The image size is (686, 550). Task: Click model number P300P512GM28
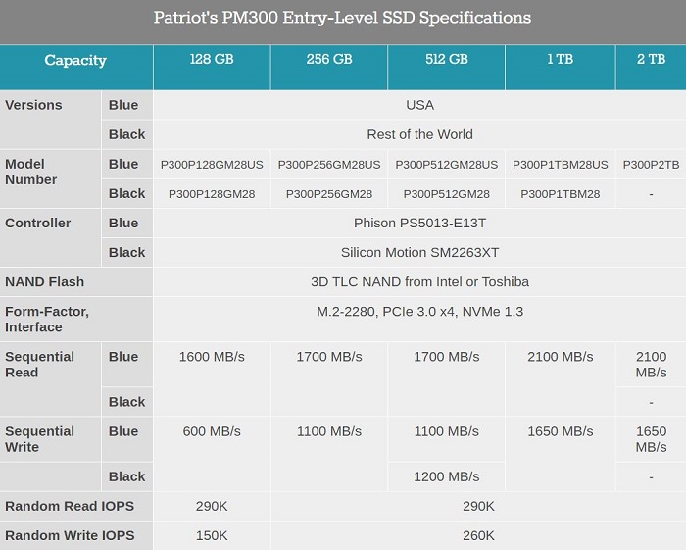[x=446, y=194]
